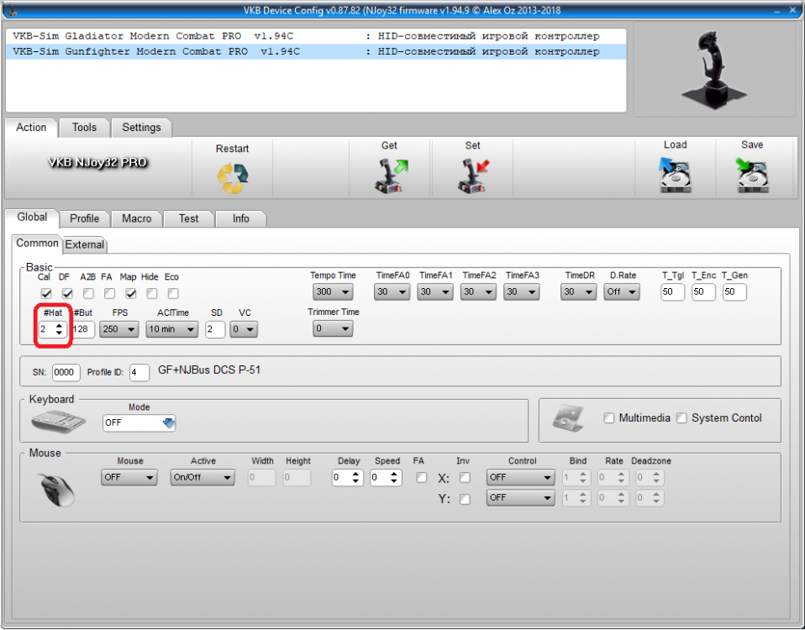Enable the A2B checkbox
This screenshot has height=630, width=805.
88,293
